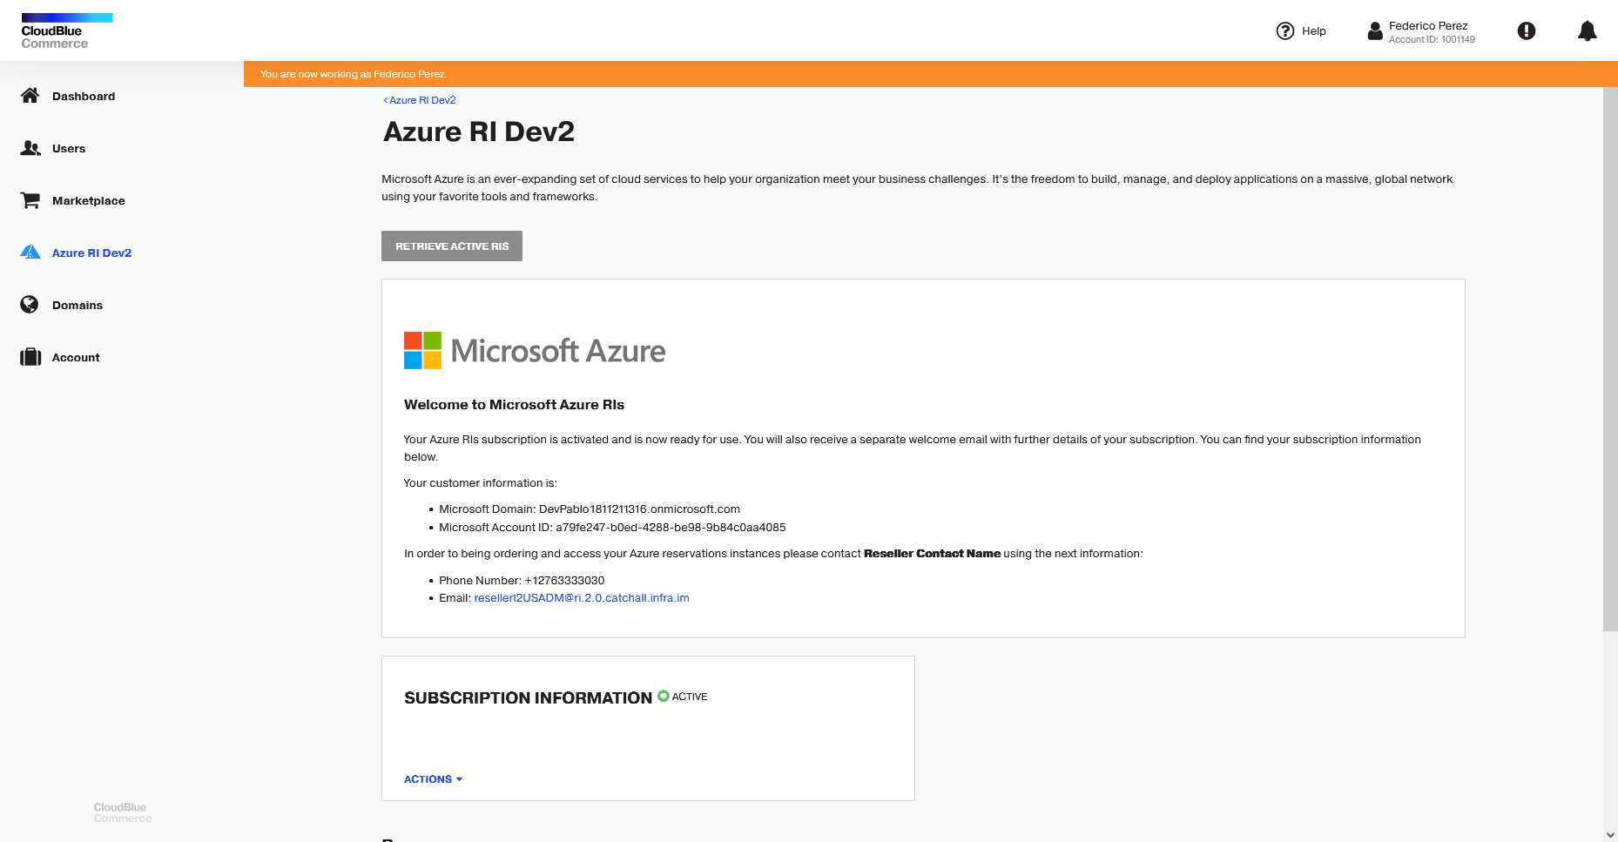Screen dimensions: 1618x842
Task: Click the alert exclamation icon in header
Action: [1527, 30]
